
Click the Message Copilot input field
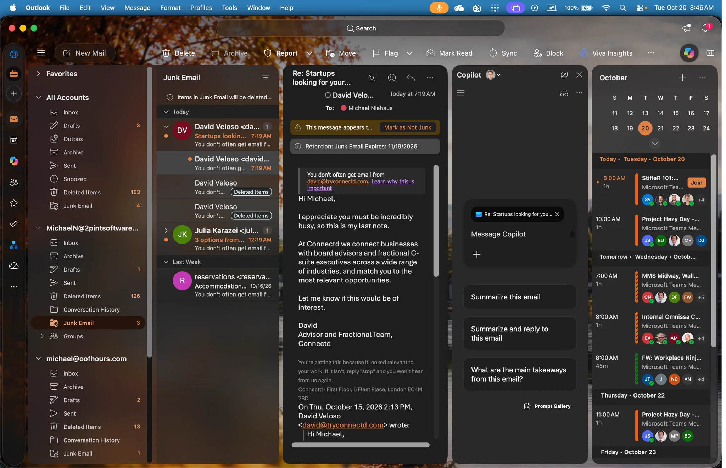coord(519,234)
